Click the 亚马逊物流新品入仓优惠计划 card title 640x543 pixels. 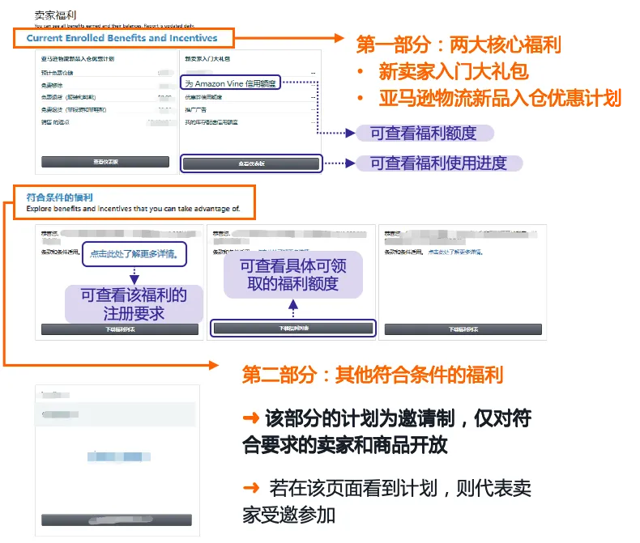click(78, 59)
